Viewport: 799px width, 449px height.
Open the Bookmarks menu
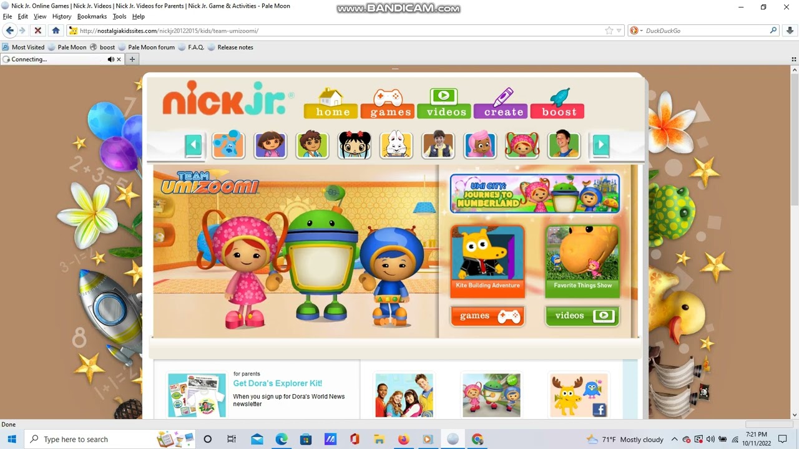(x=92, y=17)
